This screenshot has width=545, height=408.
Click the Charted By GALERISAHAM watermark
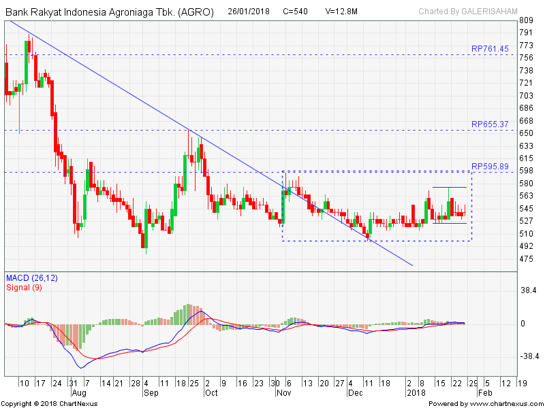(467, 12)
